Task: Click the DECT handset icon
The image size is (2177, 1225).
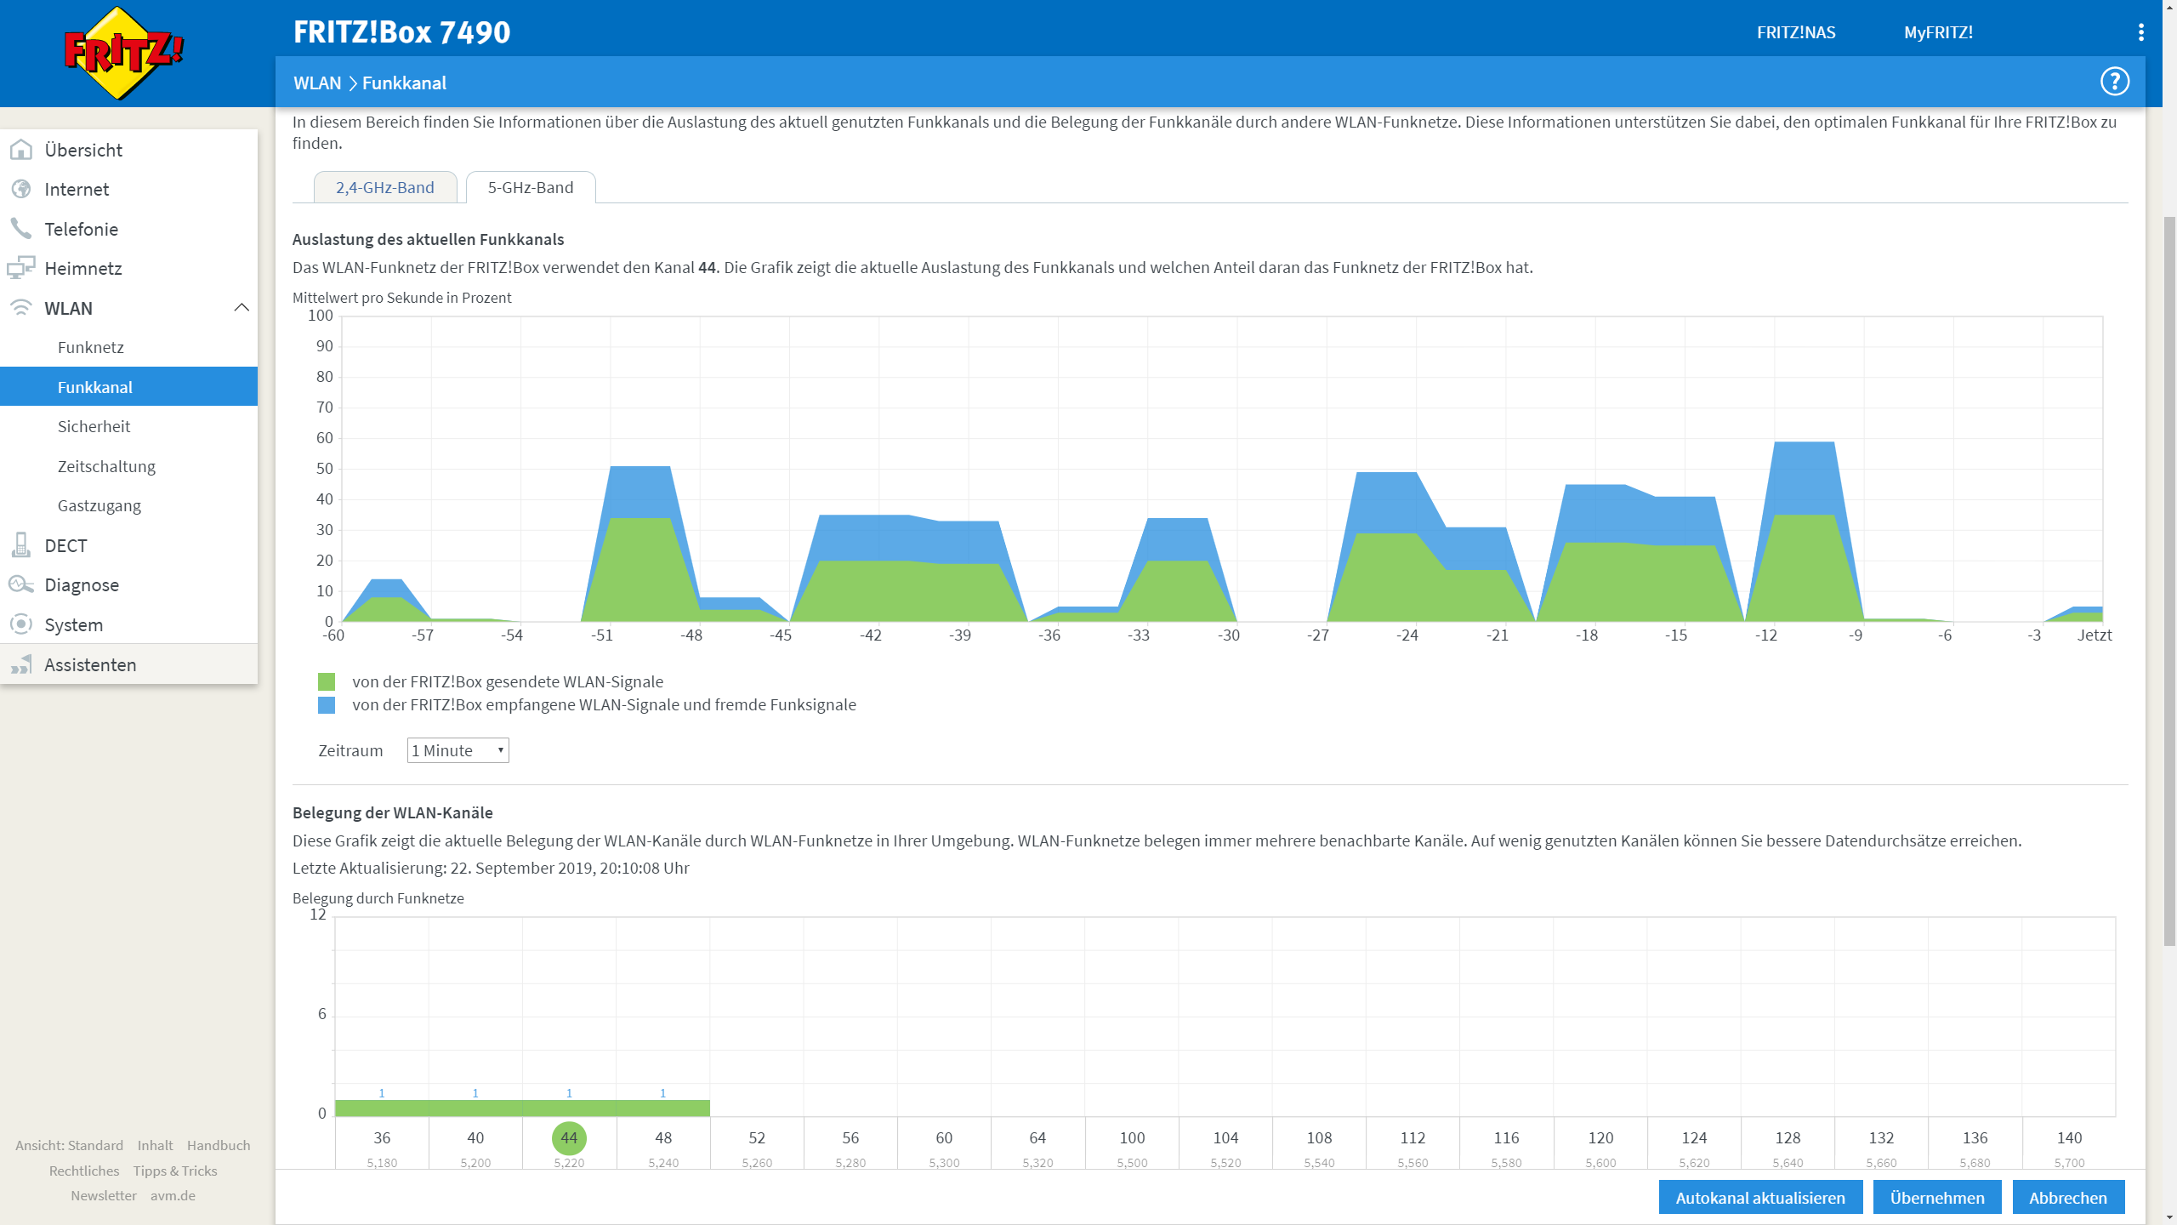Action: [x=21, y=545]
